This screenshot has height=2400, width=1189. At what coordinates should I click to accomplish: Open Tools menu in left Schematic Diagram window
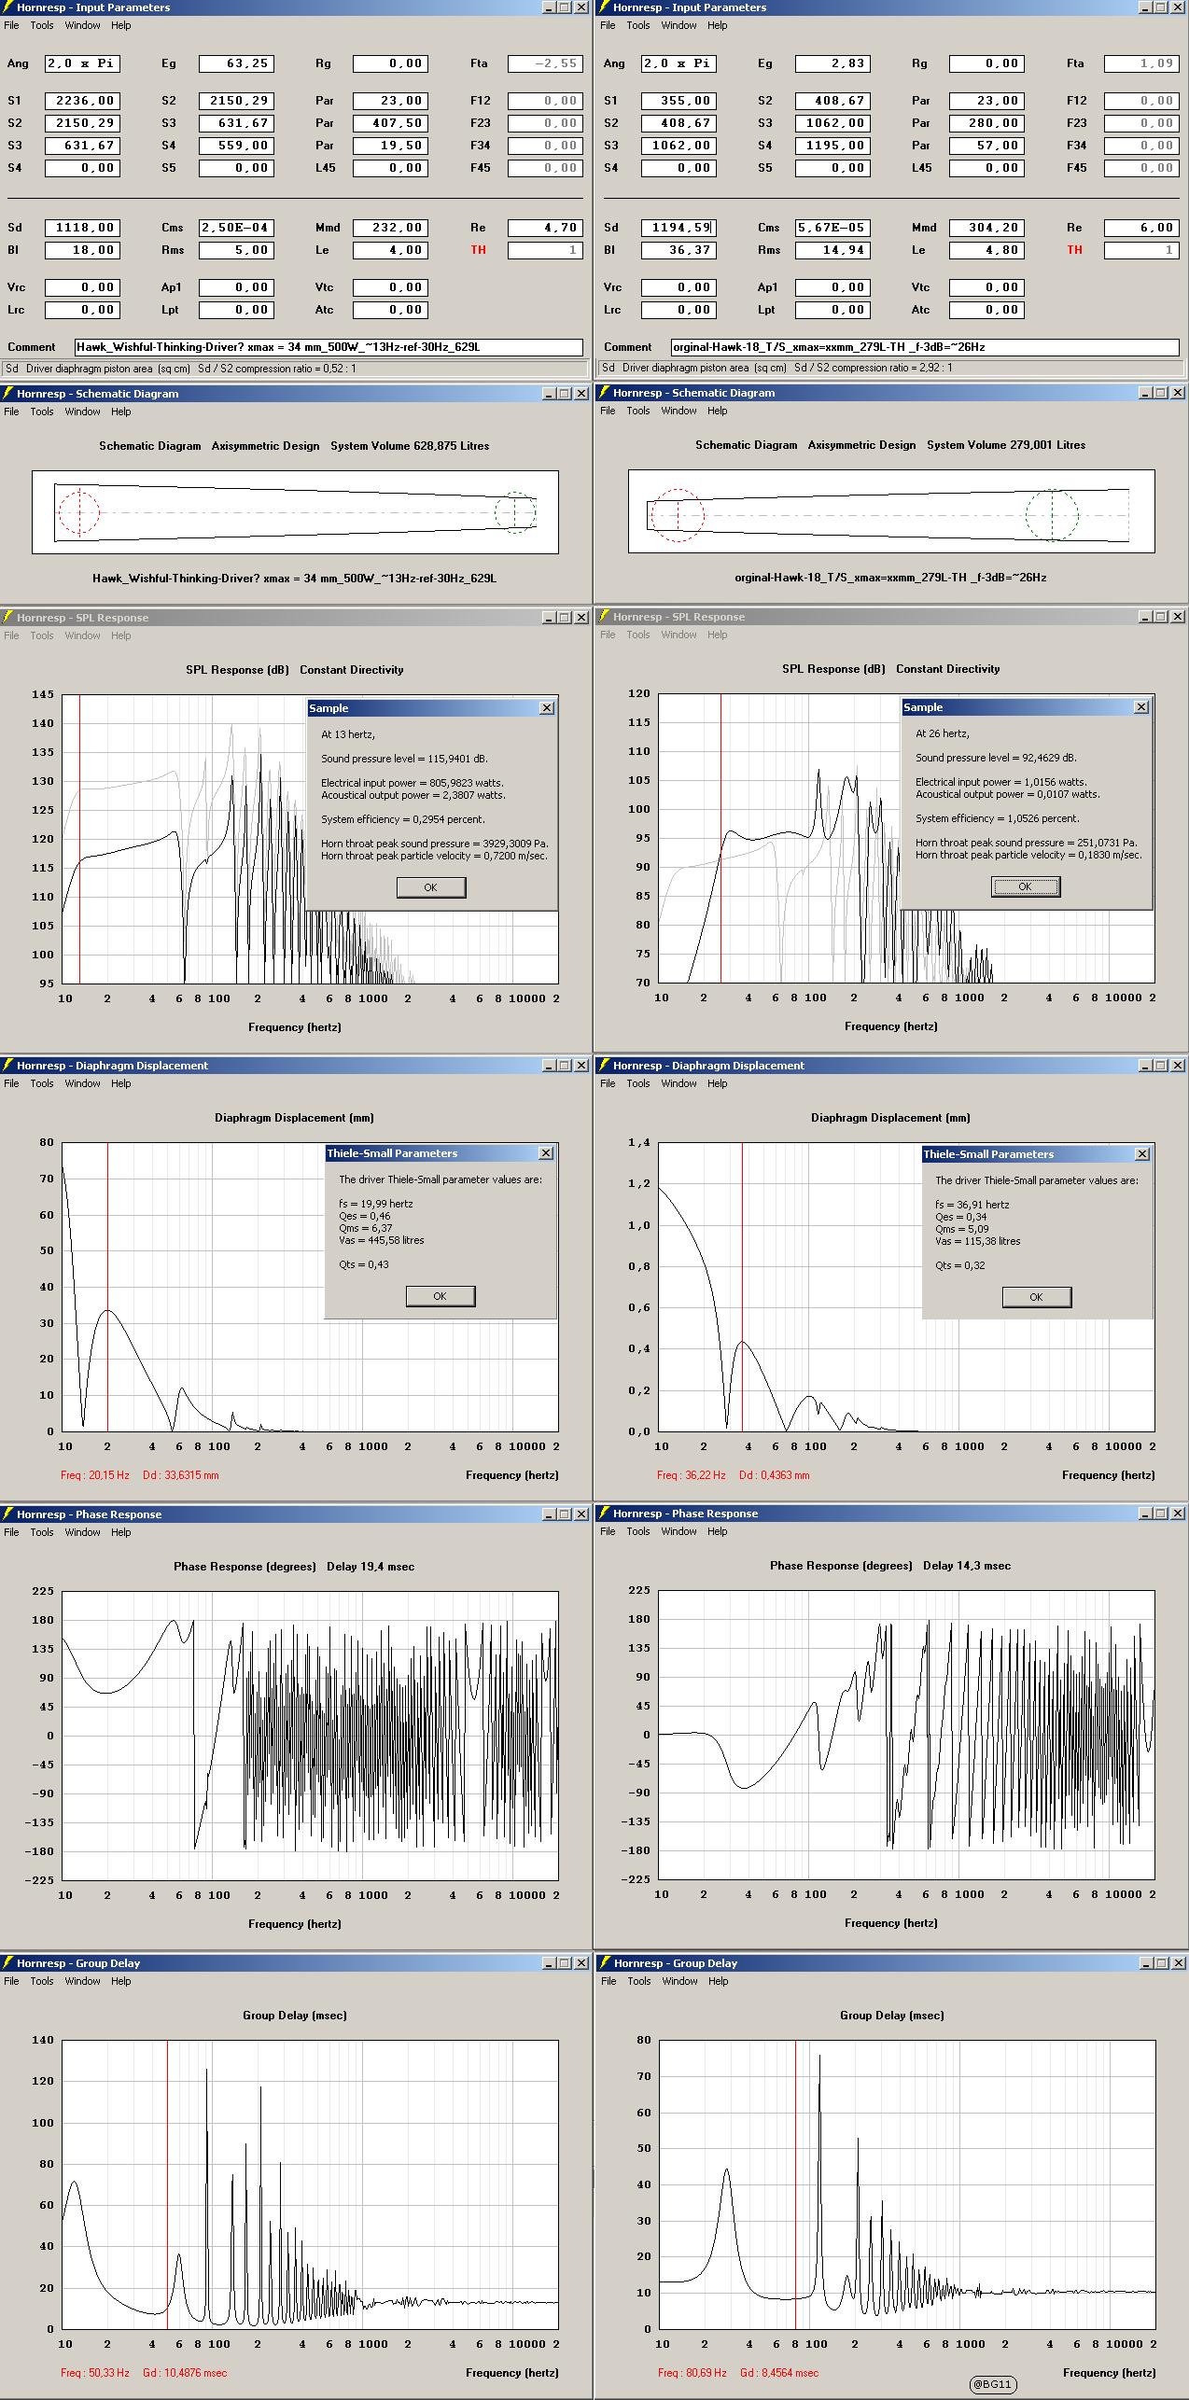point(42,412)
